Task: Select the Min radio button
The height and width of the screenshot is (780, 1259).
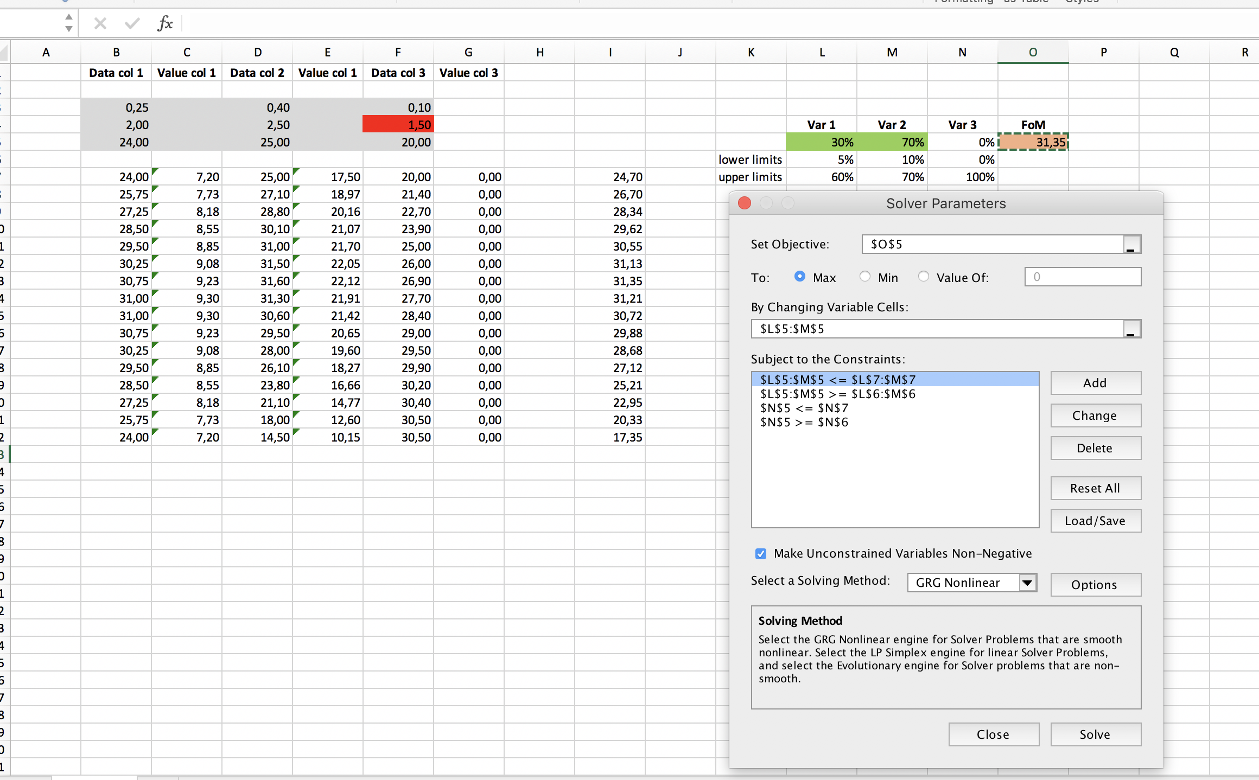Action: pos(865,277)
